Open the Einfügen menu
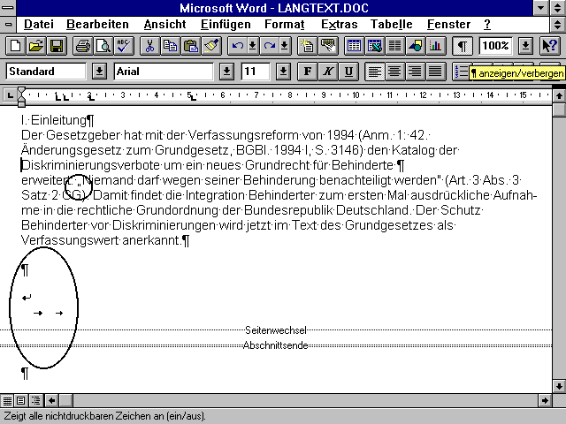566x424 pixels. (x=226, y=24)
